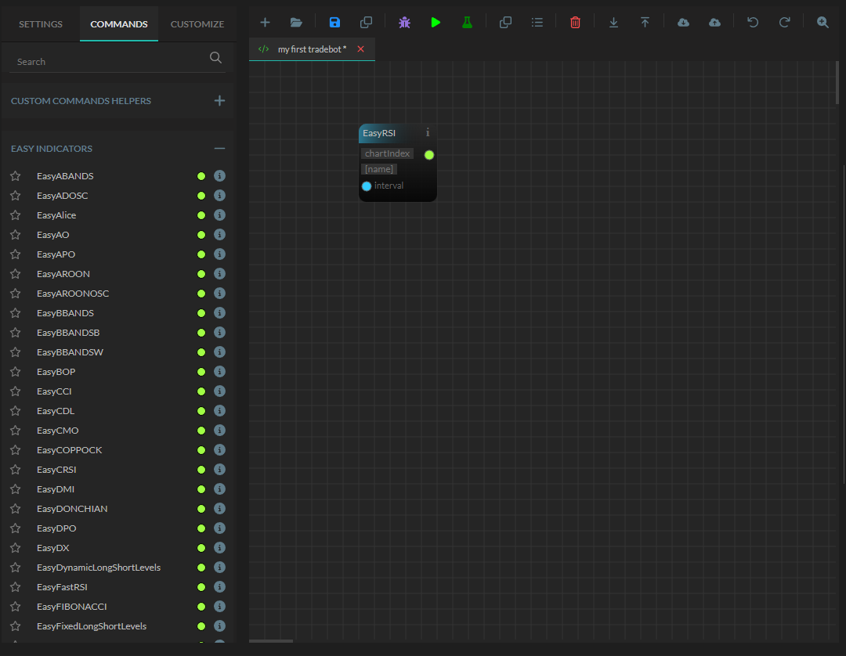
Task: Save the tradebot with the blue save icon
Action: coord(334,22)
